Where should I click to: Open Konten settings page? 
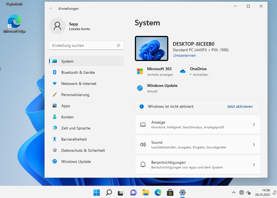click(86, 117)
